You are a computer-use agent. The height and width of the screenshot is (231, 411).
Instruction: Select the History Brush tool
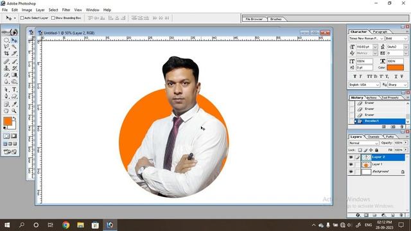(14, 68)
